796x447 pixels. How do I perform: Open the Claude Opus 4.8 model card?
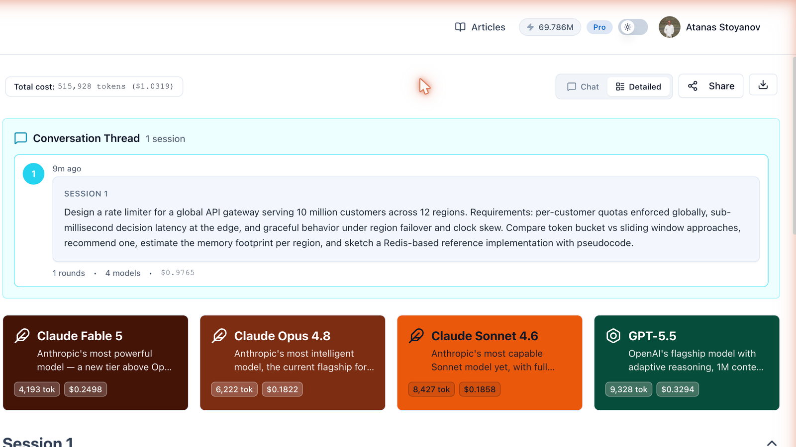tap(293, 363)
